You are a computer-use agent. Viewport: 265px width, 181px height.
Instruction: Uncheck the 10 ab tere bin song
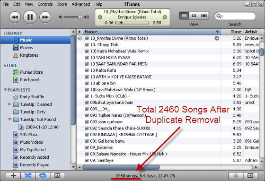(87, 83)
